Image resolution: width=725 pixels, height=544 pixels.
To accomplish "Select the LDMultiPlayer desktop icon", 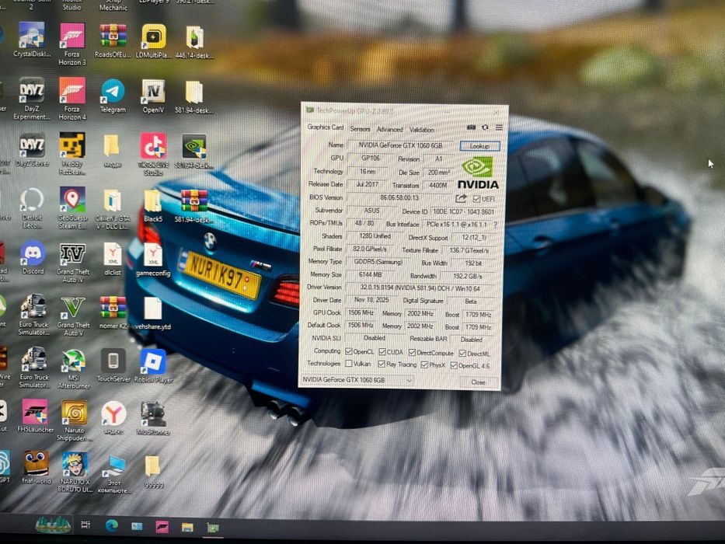I will point(154,41).
